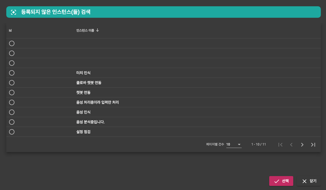Screen dimensions: 326x190
Task: Pick the 설정 점검 radio button
Action: [x=12, y=132]
